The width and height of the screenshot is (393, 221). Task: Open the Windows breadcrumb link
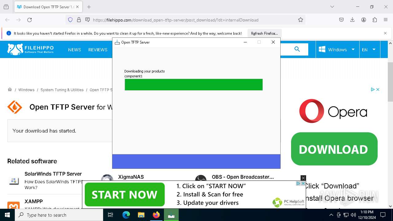[26, 90]
